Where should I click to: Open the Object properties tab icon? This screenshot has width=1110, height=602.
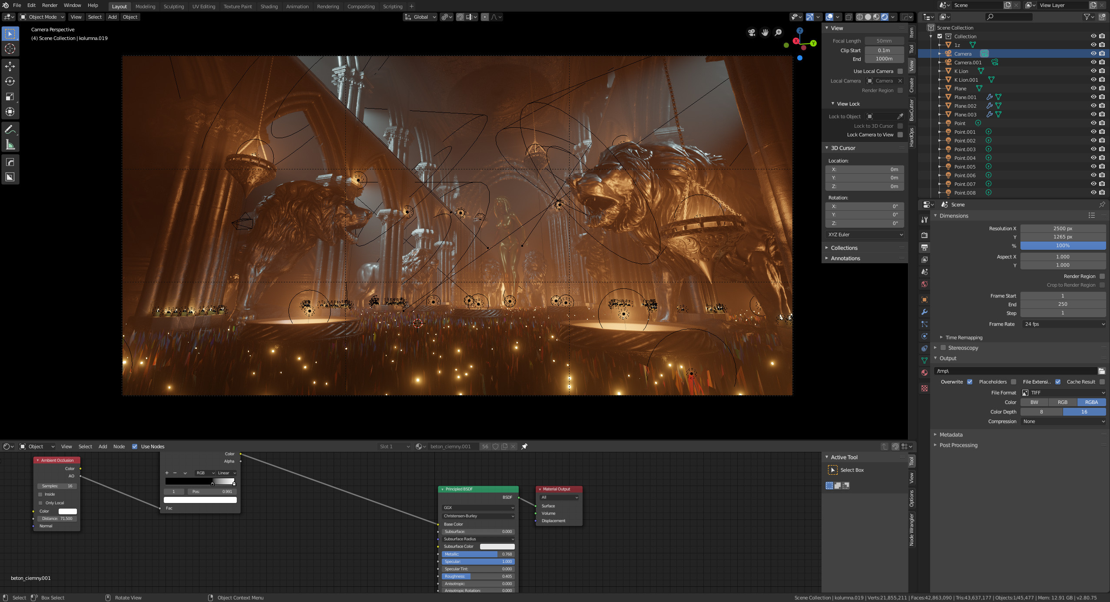[924, 300]
